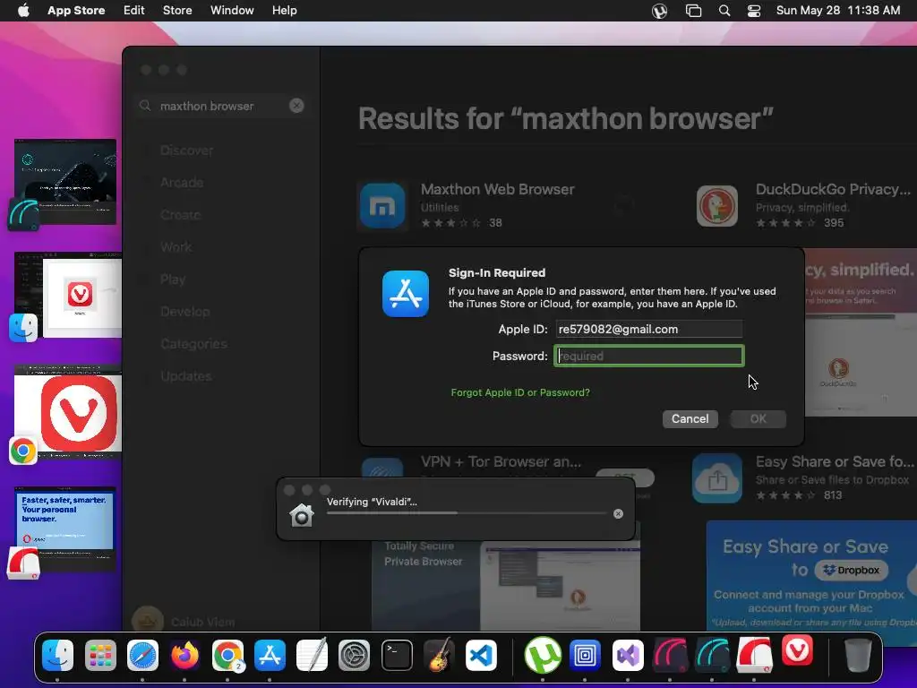Select Play in App Store sidebar
The width and height of the screenshot is (917, 688).
[x=173, y=279]
